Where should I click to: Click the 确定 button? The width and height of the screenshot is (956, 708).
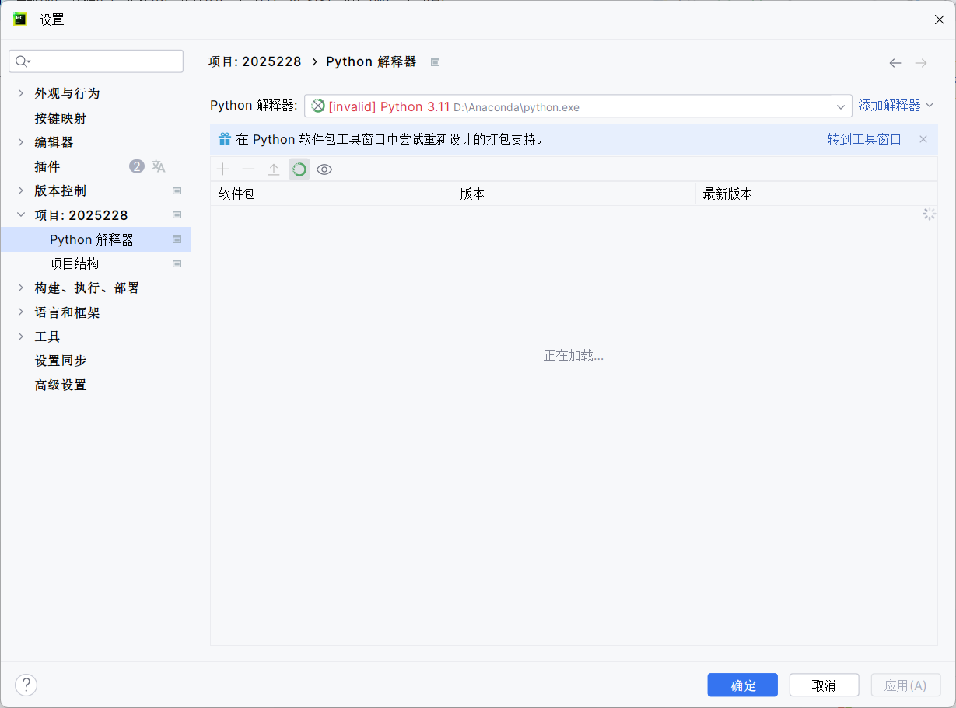pyautogui.click(x=743, y=685)
